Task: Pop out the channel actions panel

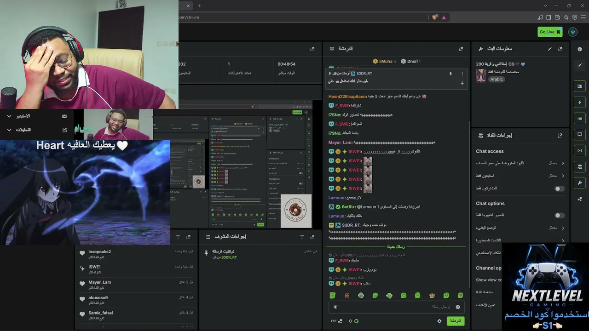Action: point(560,136)
